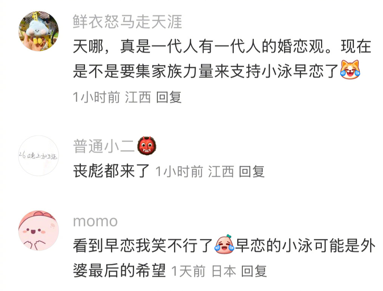The image size is (383, 291).
Task: Open 鲜衣怒马走天涯's plush toy avatar
Action: click(39, 31)
